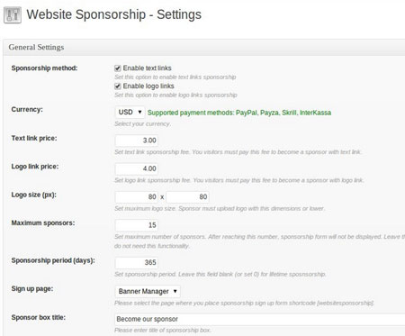Click the Website Sponsorship settings icon
Viewport: 405px width, 336px height.
[x=13, y=14]
